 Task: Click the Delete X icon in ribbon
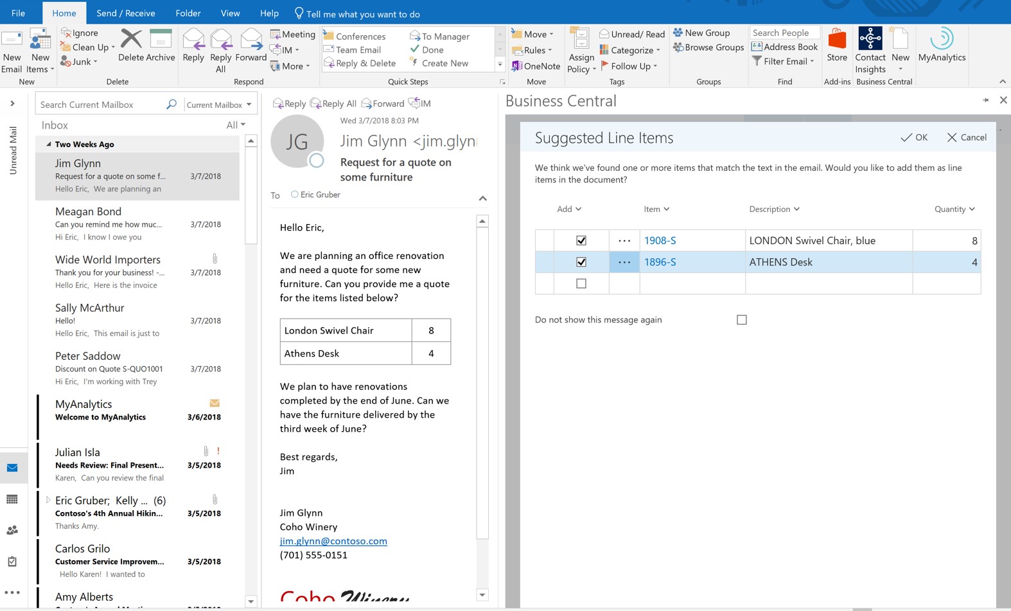(x=131, y=39)
